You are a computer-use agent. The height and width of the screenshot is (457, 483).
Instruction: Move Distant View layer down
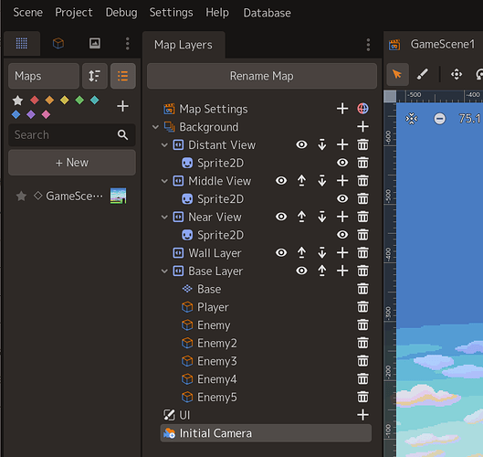coord(322,144)
